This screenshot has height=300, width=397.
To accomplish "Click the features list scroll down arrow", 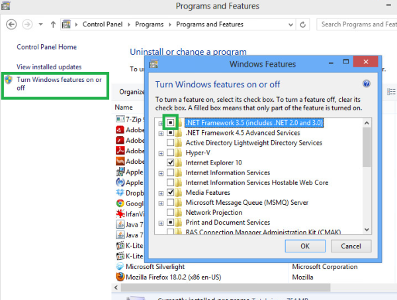I will 367,229.
